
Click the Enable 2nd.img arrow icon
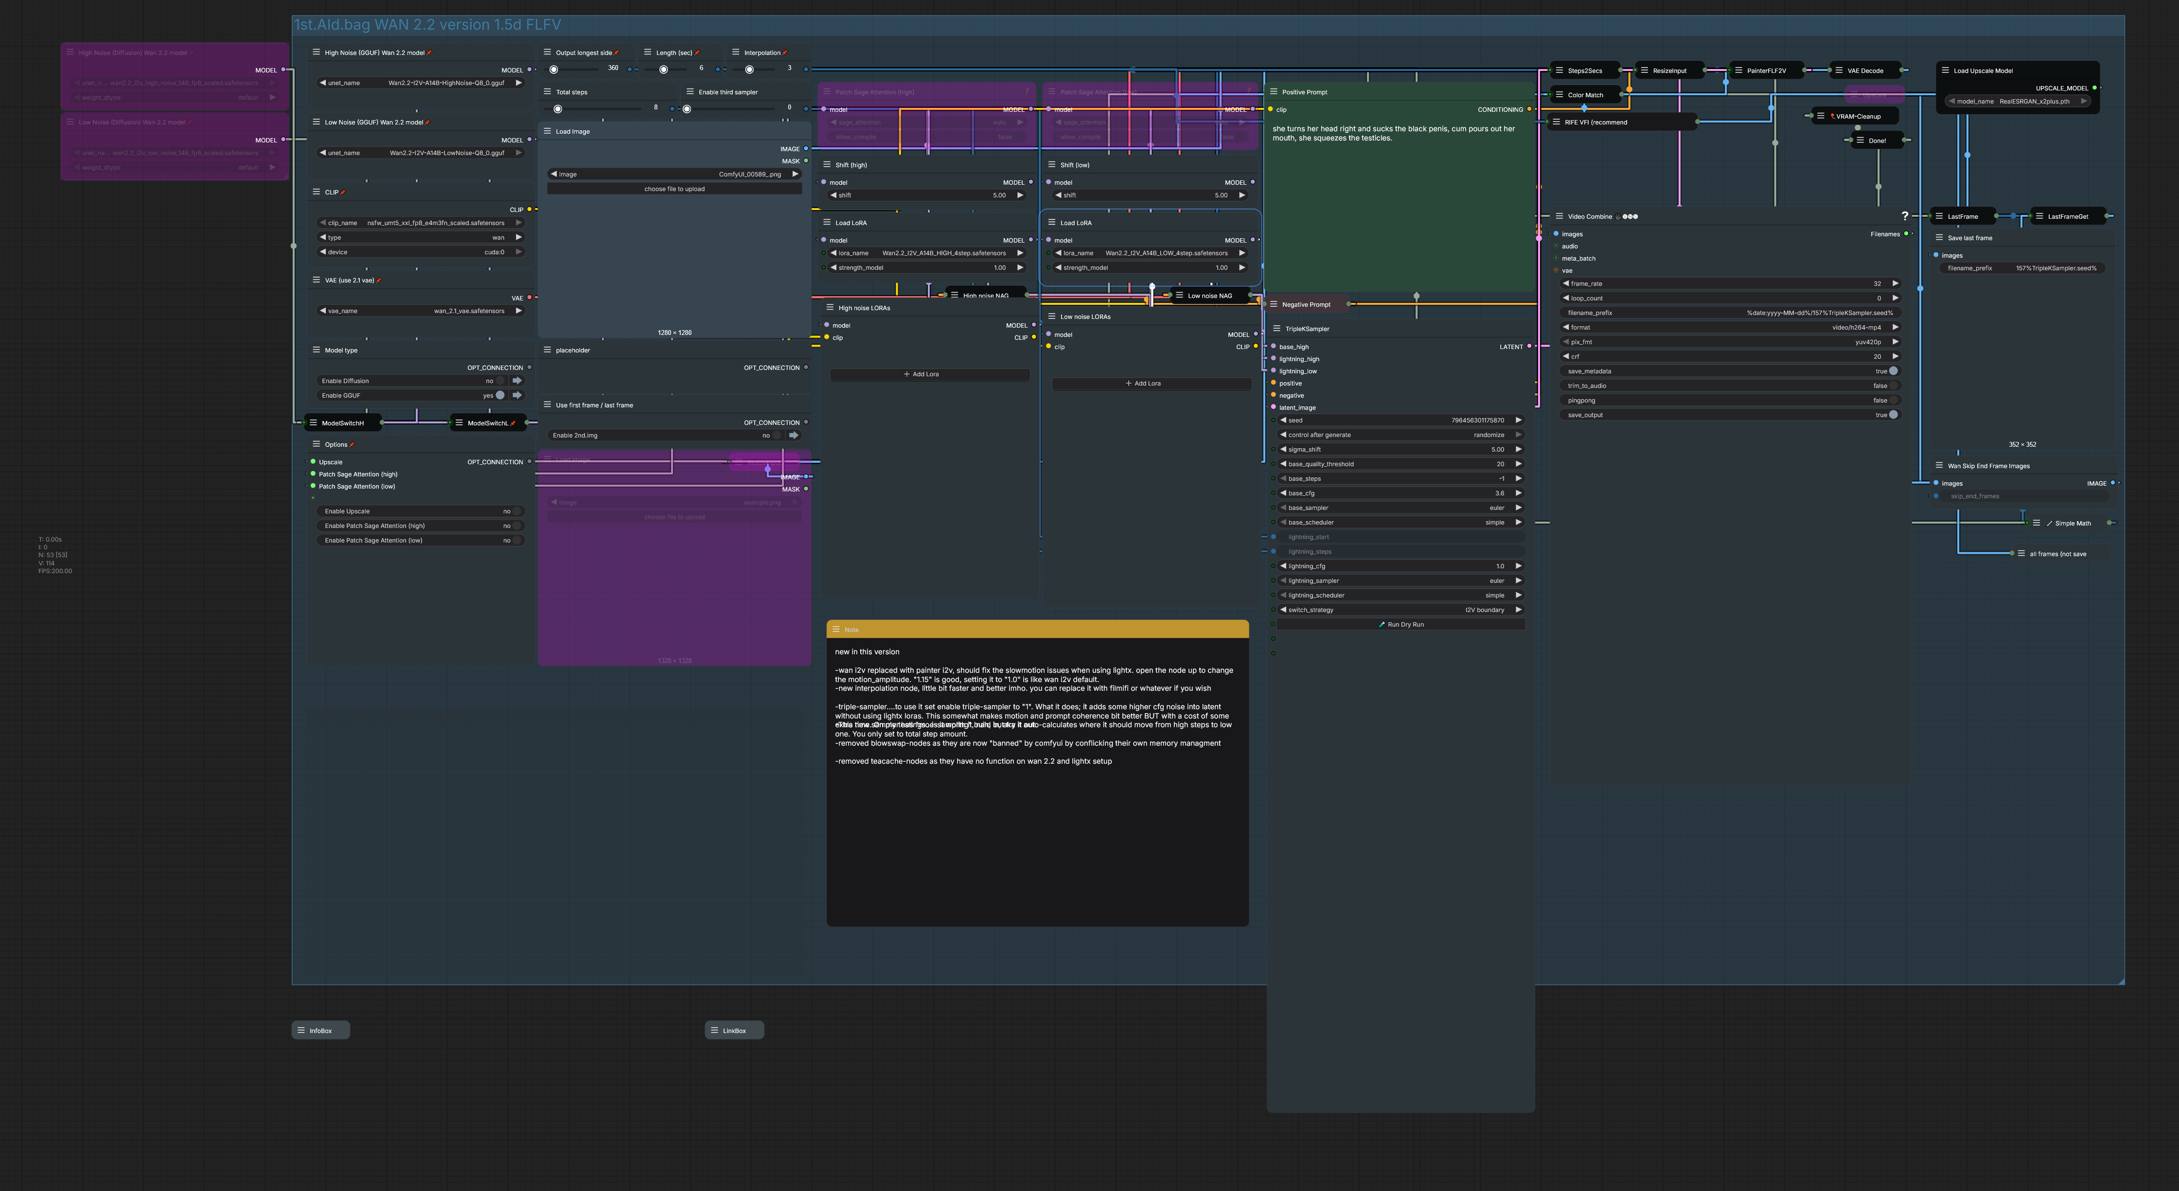[794, 436]
